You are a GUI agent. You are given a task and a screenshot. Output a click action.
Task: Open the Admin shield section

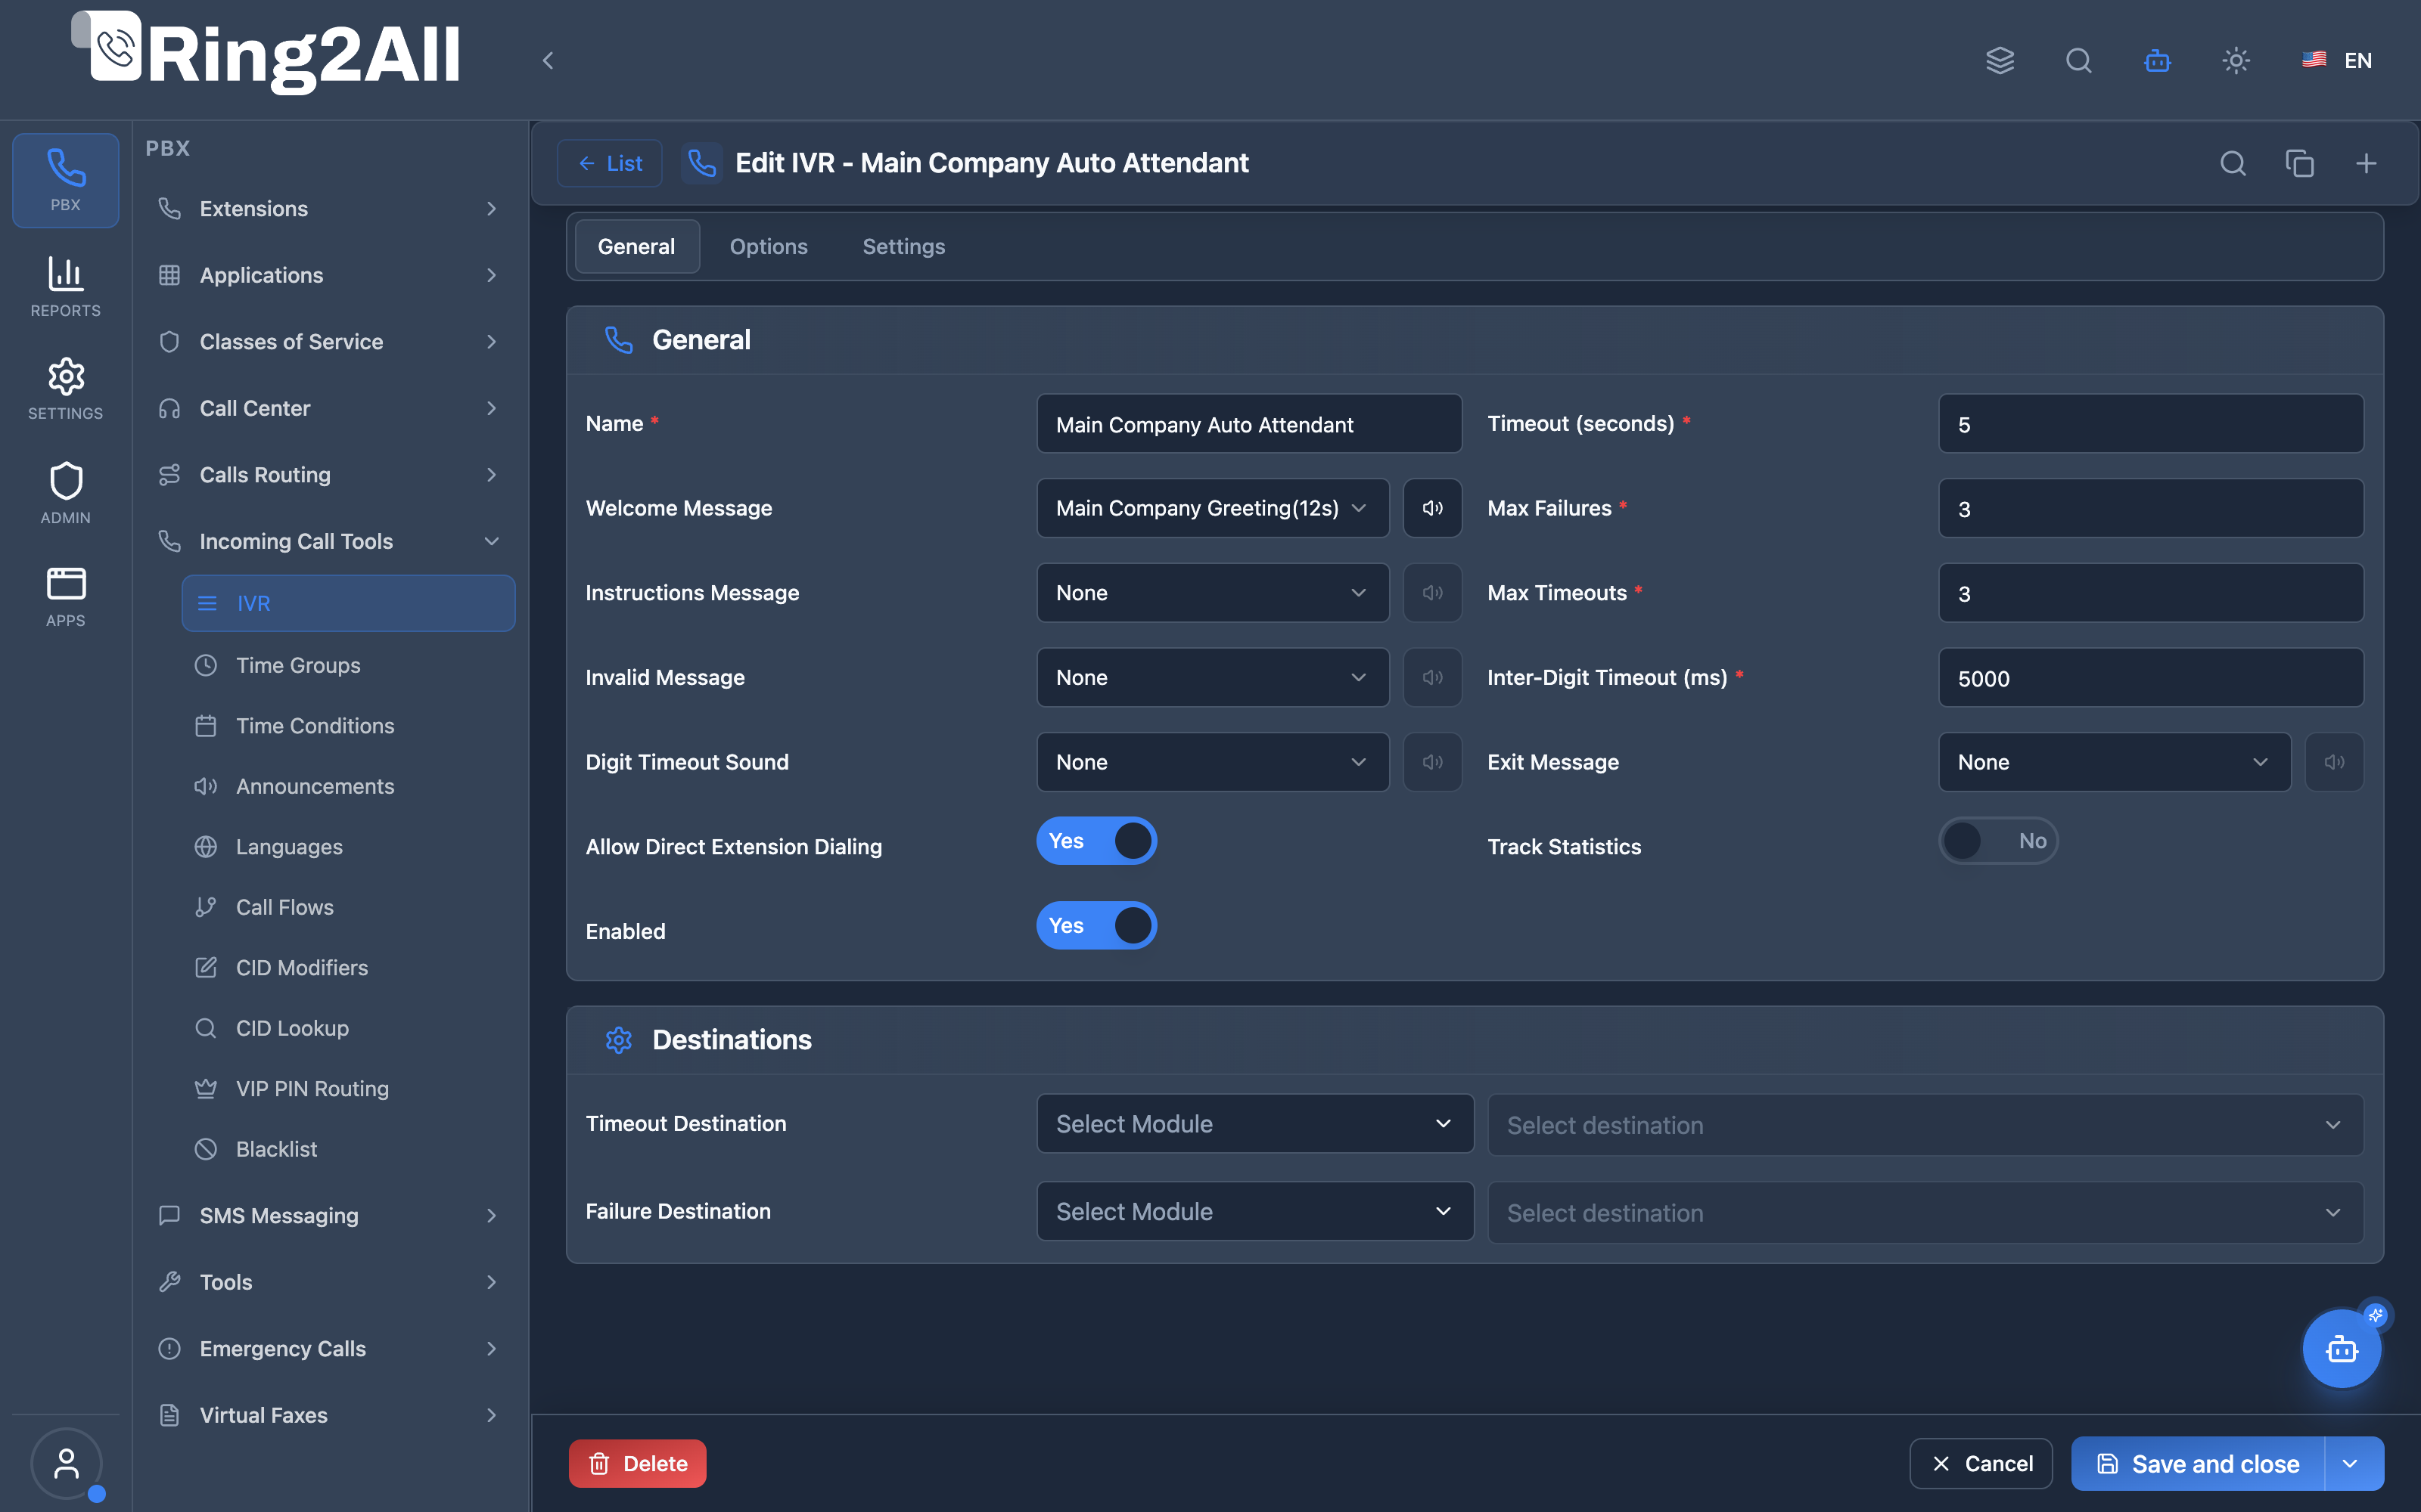click(x=65, y=493)
